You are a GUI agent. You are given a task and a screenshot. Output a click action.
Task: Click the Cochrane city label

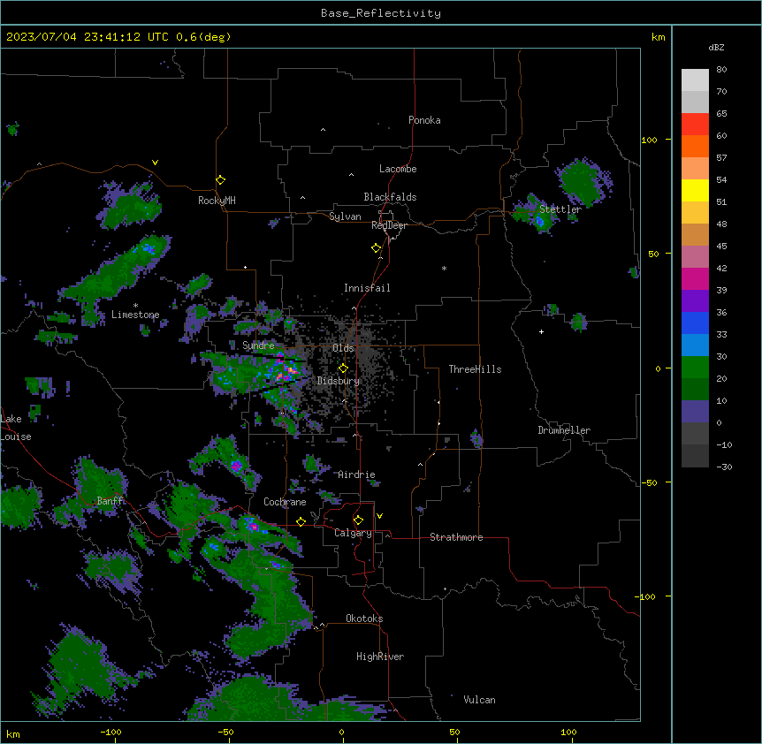click(x=285, y=502)
